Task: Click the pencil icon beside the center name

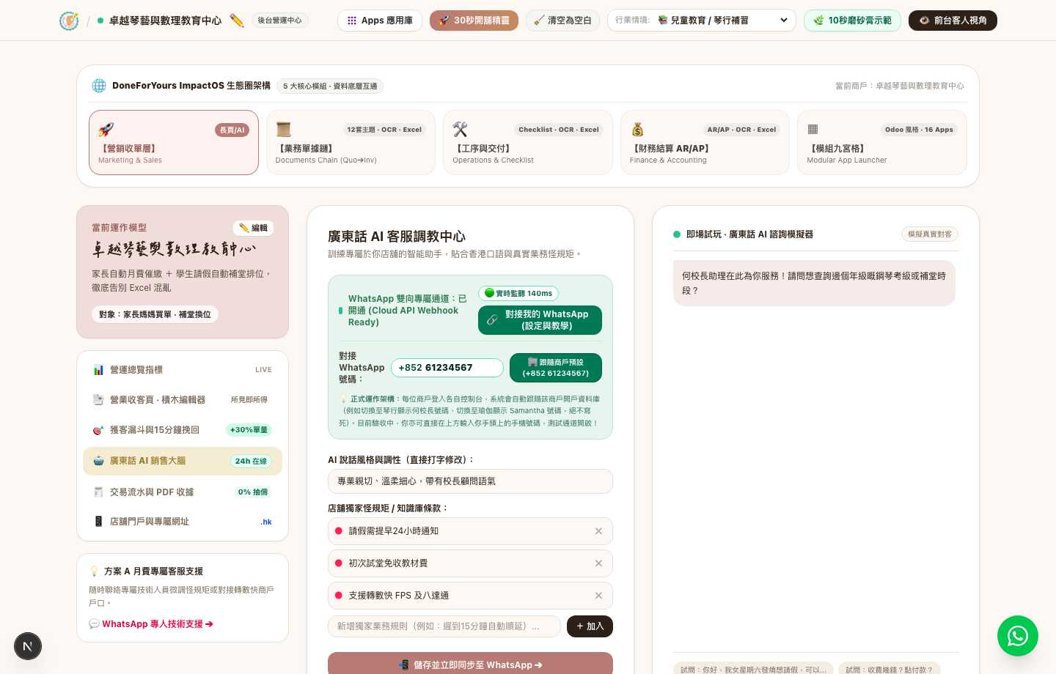Action: click(236, 21)
